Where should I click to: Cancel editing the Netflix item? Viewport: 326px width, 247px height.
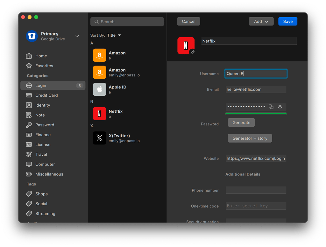(x=188, y=21)
